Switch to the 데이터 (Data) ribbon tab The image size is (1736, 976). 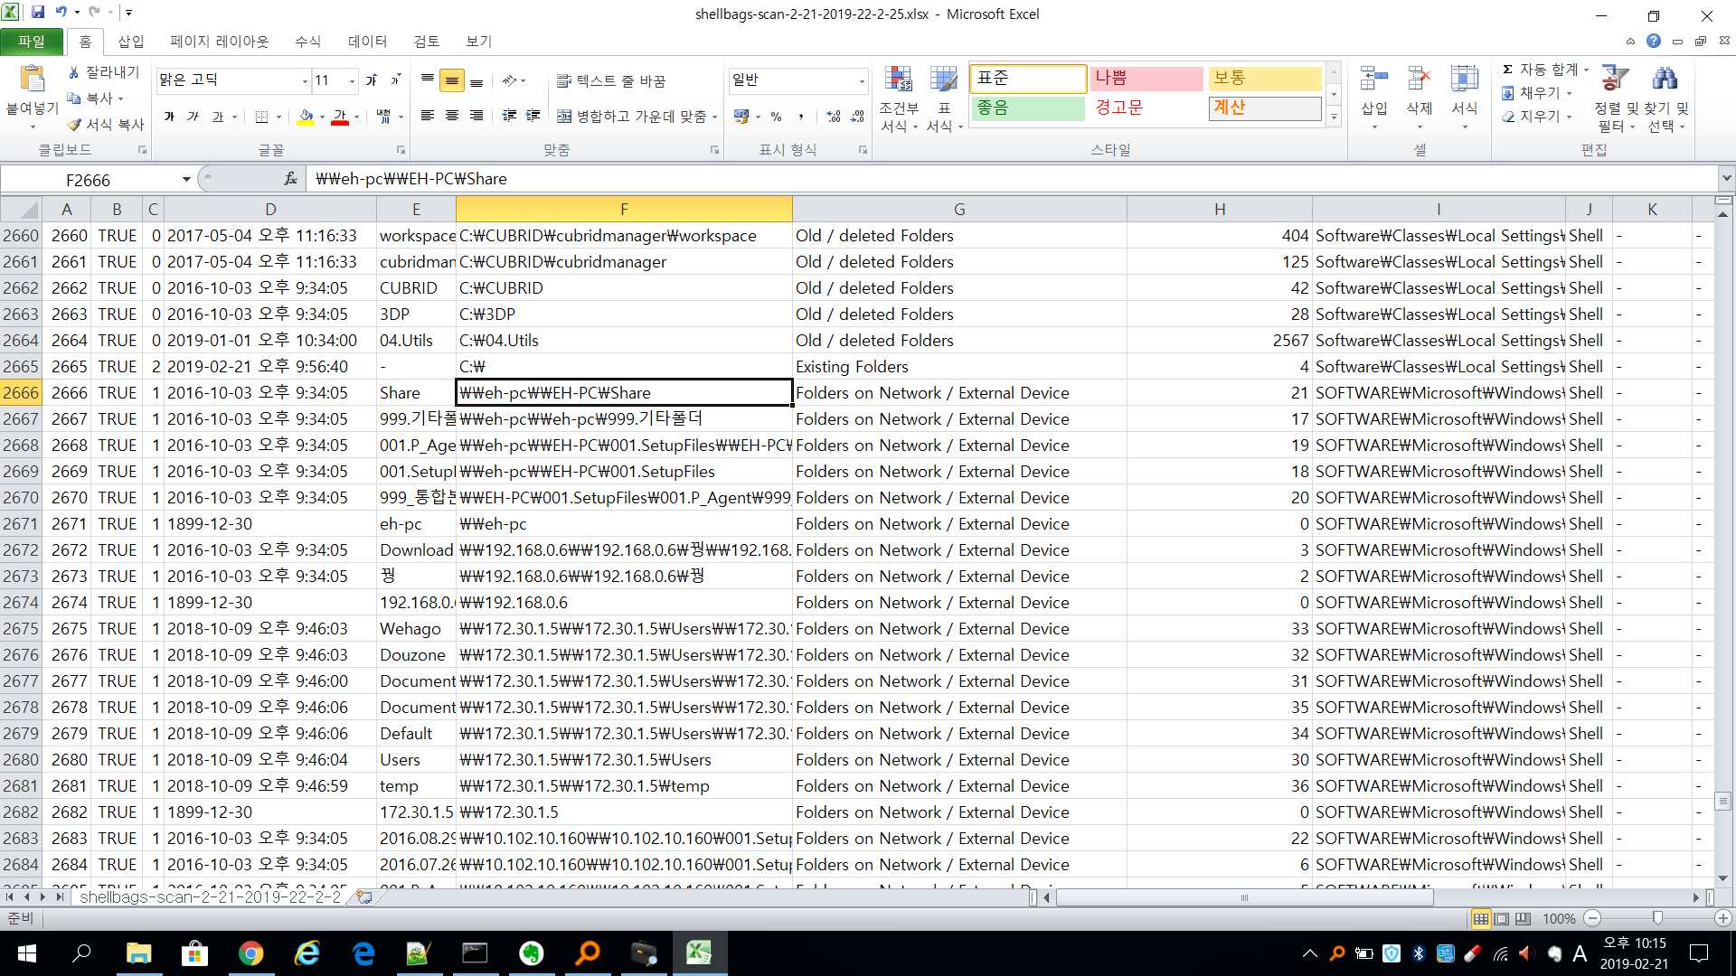(367, 42)
